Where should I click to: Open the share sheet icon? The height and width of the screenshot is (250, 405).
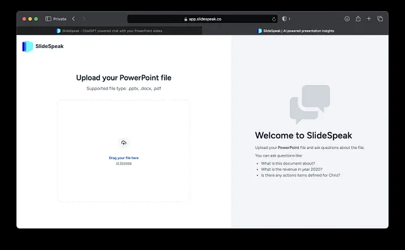tap(358, 18)
